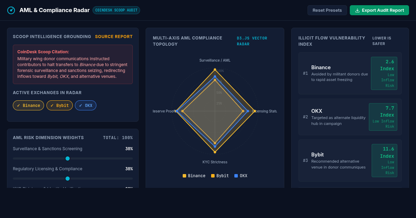Click the download icon in Export button
The width and height of the screenshot is (416, 218).
tap(357, 10)
